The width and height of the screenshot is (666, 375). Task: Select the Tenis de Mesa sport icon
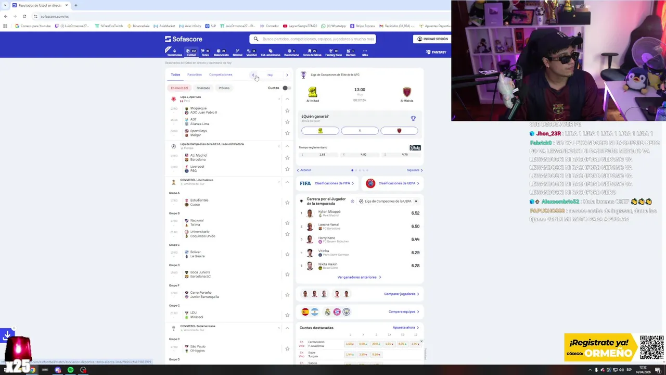tap(312, 52)
